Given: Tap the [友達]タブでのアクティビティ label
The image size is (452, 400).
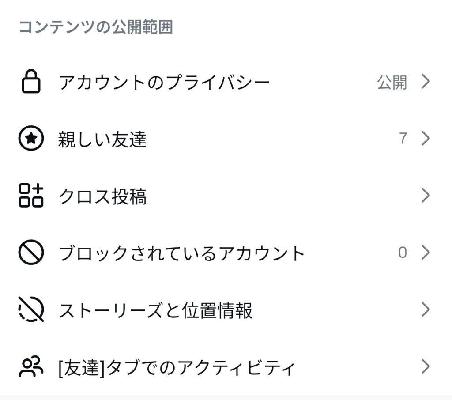Looking at the screenshot, I should (x=176, y=367).
